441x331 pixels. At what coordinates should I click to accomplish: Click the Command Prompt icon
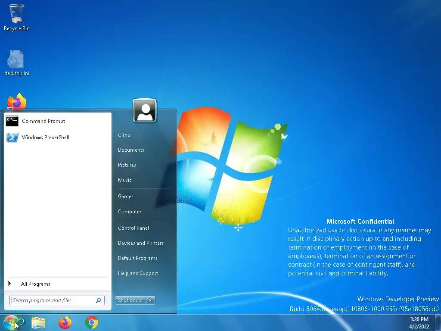point(12,121)
